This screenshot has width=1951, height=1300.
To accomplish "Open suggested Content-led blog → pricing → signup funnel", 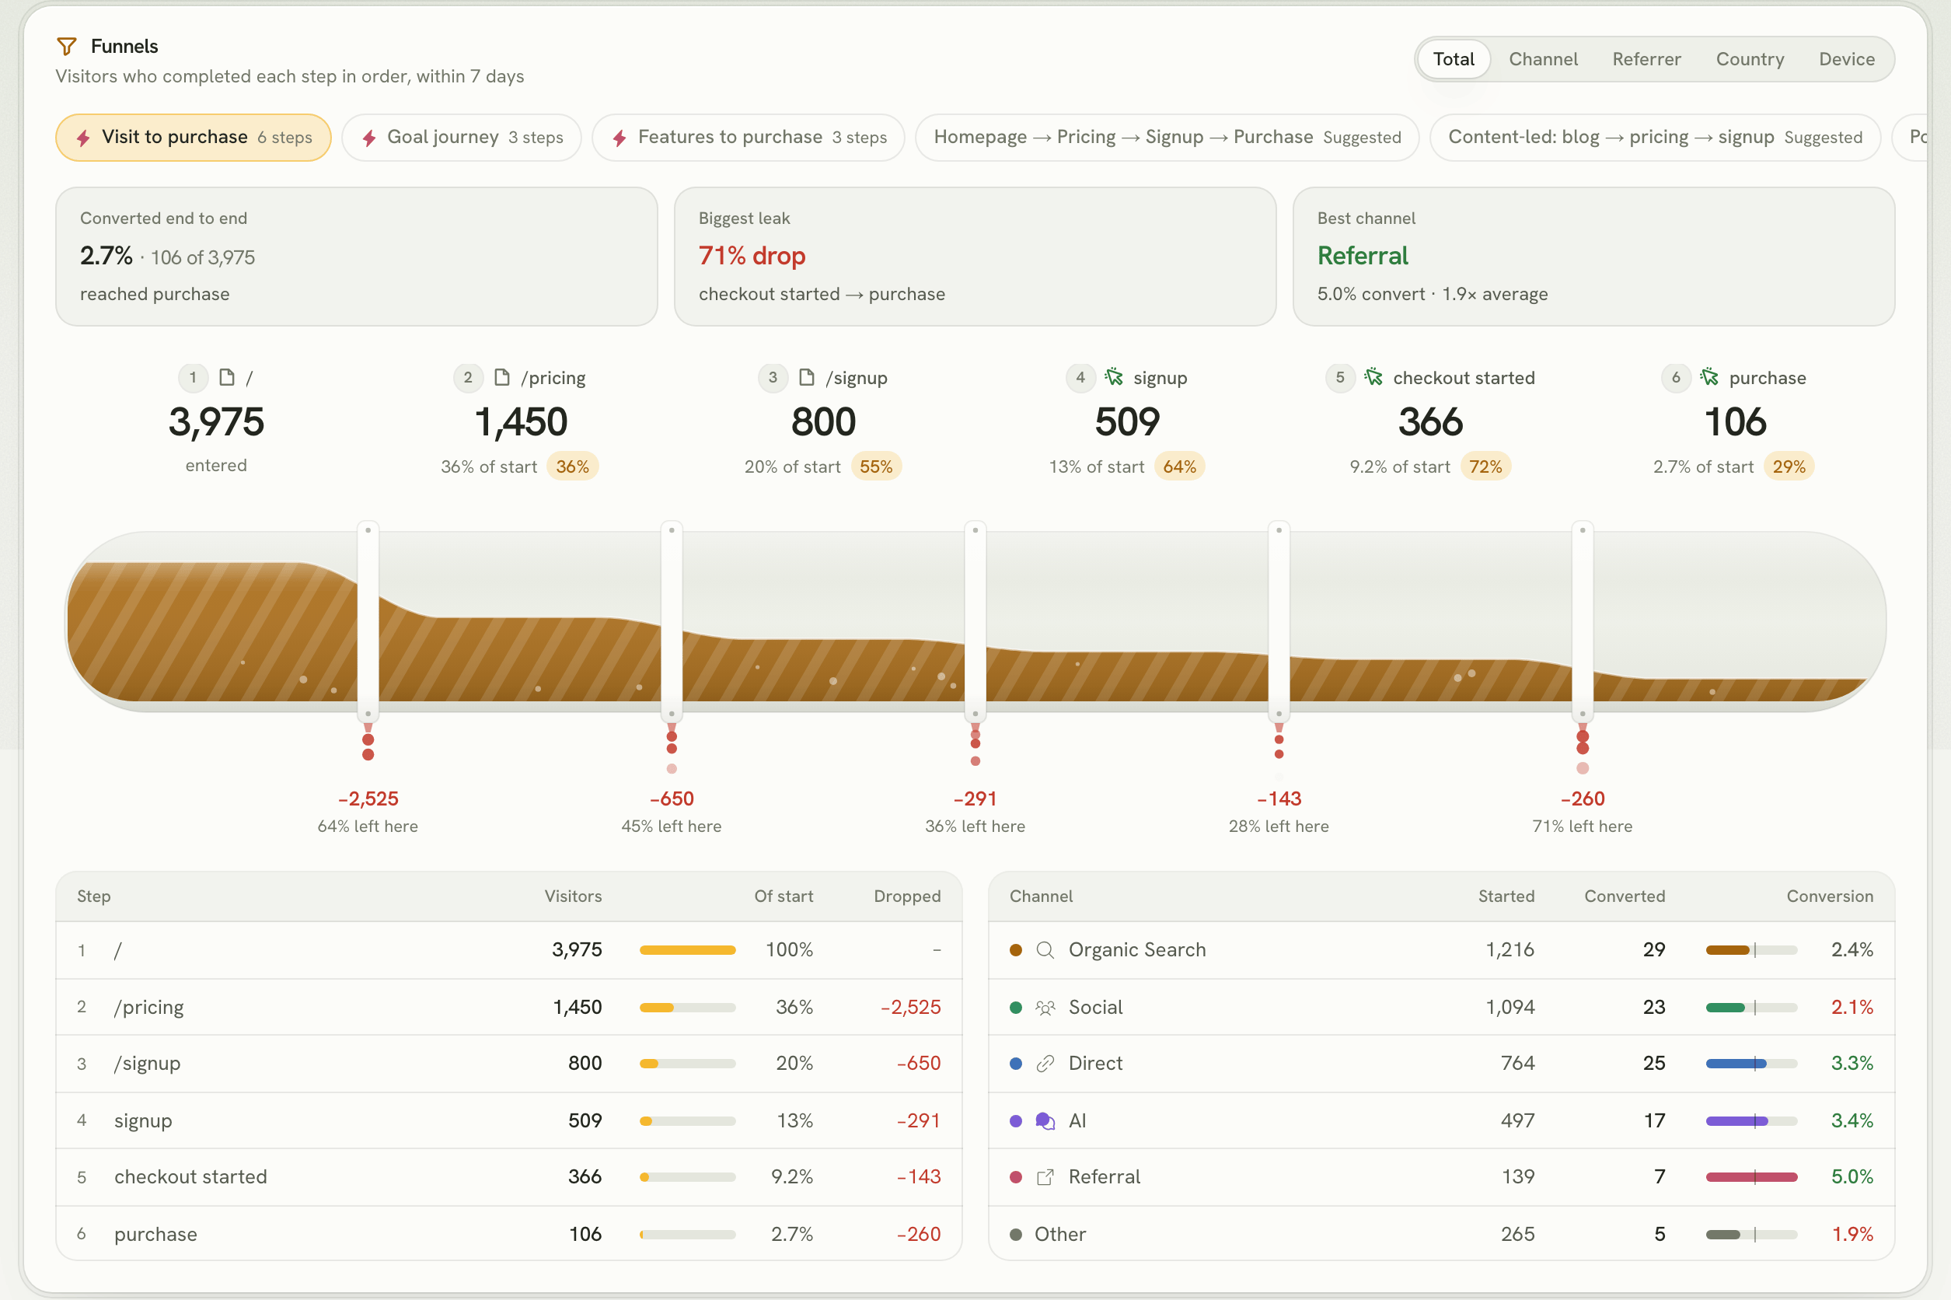I will 1655,138.
